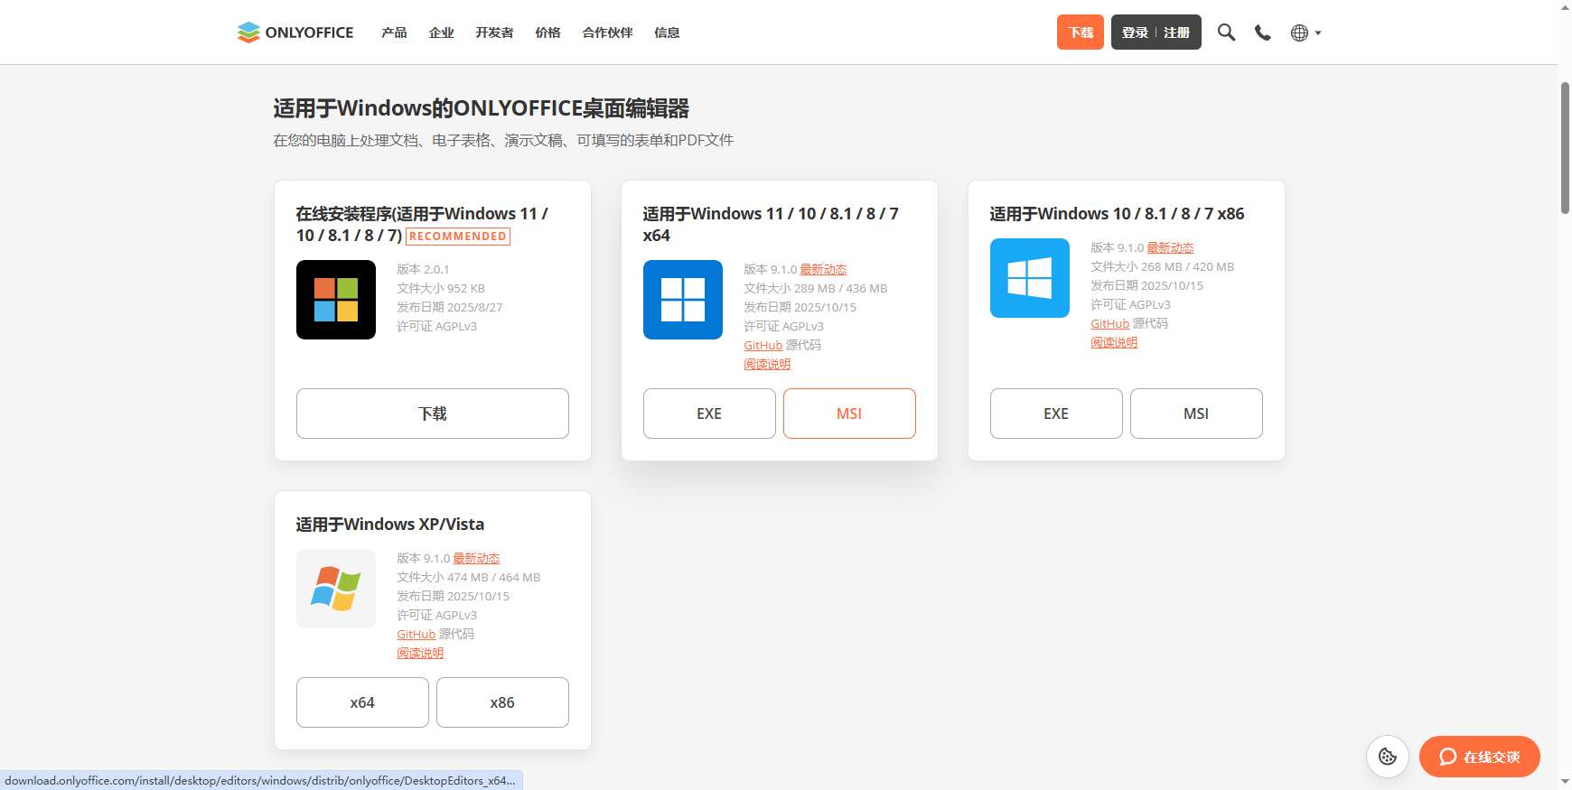
Task: Download EXE for Windows x64
Action: point(709,414)
